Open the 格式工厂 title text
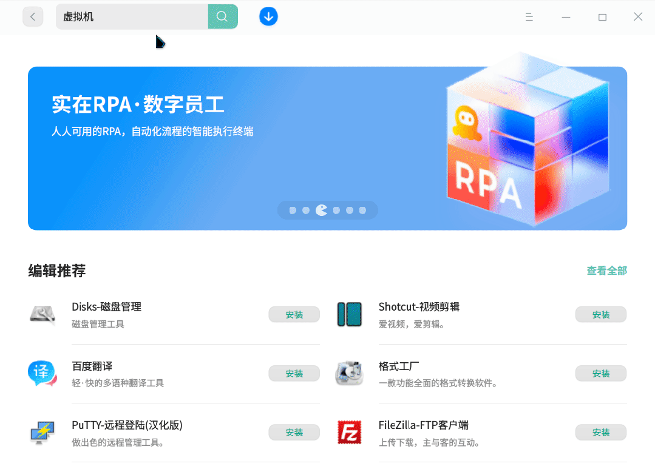The width and height of the screenshot is (655, 472). click(399, 366)
